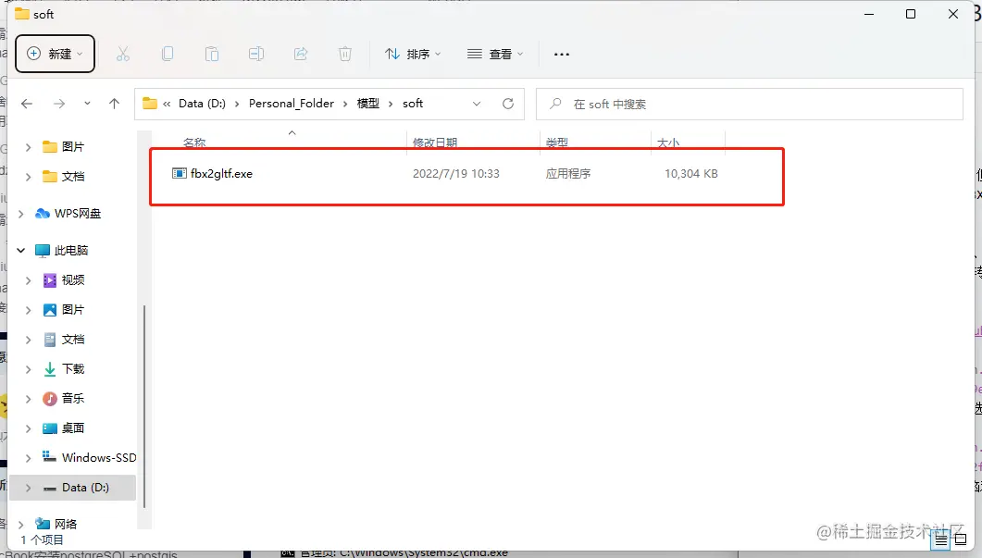This screenshot has height=558, width=982.
Task: Open 视频 under 此电脑
Action: point(72,280)
